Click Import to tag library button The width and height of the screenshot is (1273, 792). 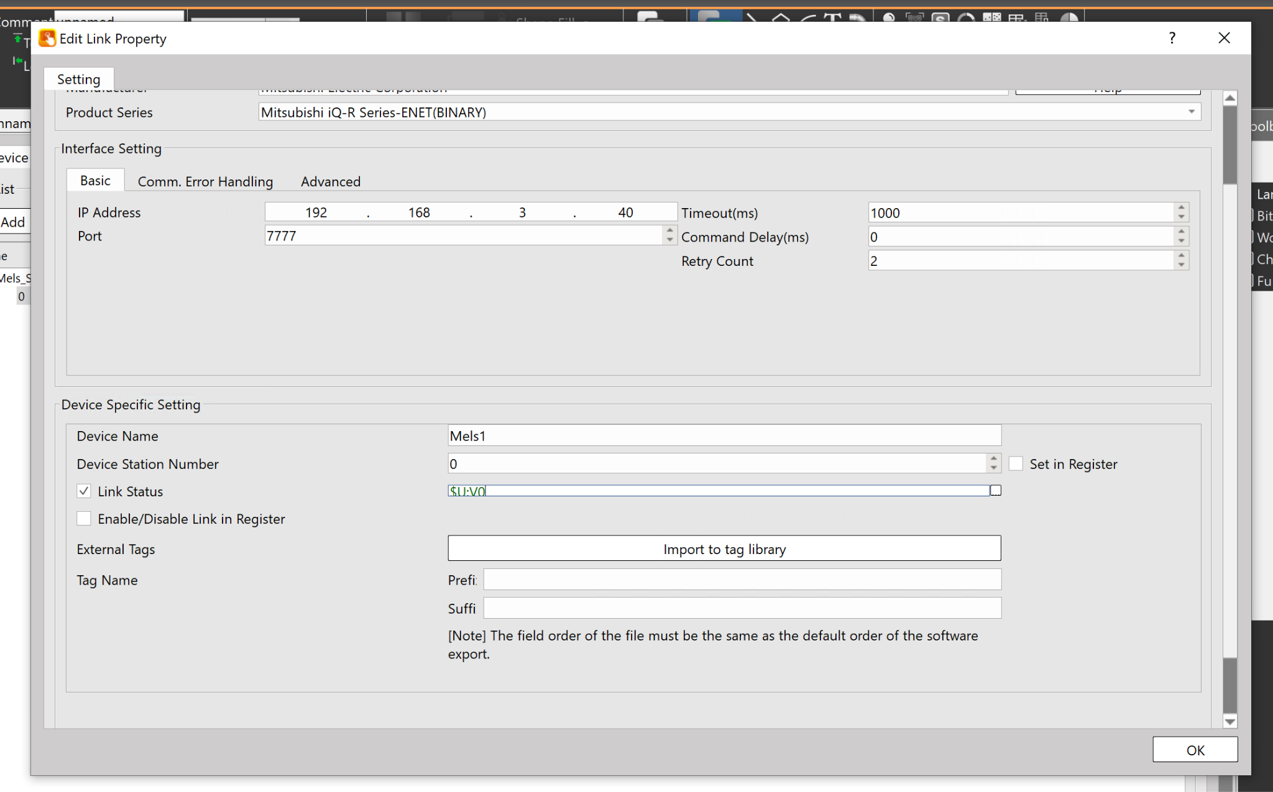pyautogui.click(x=724, y=549)
